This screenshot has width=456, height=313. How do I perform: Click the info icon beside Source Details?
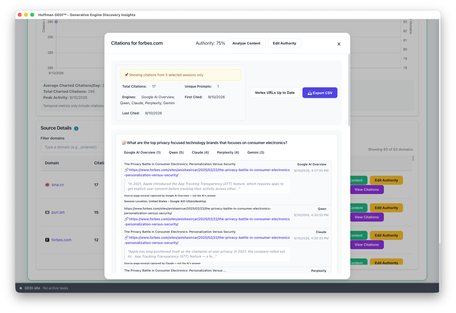[76, 129]
